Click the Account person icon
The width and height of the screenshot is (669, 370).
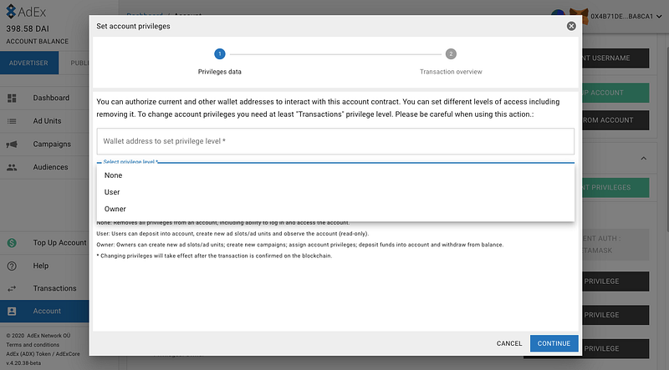pyautogui.click(x=12, y=312)
